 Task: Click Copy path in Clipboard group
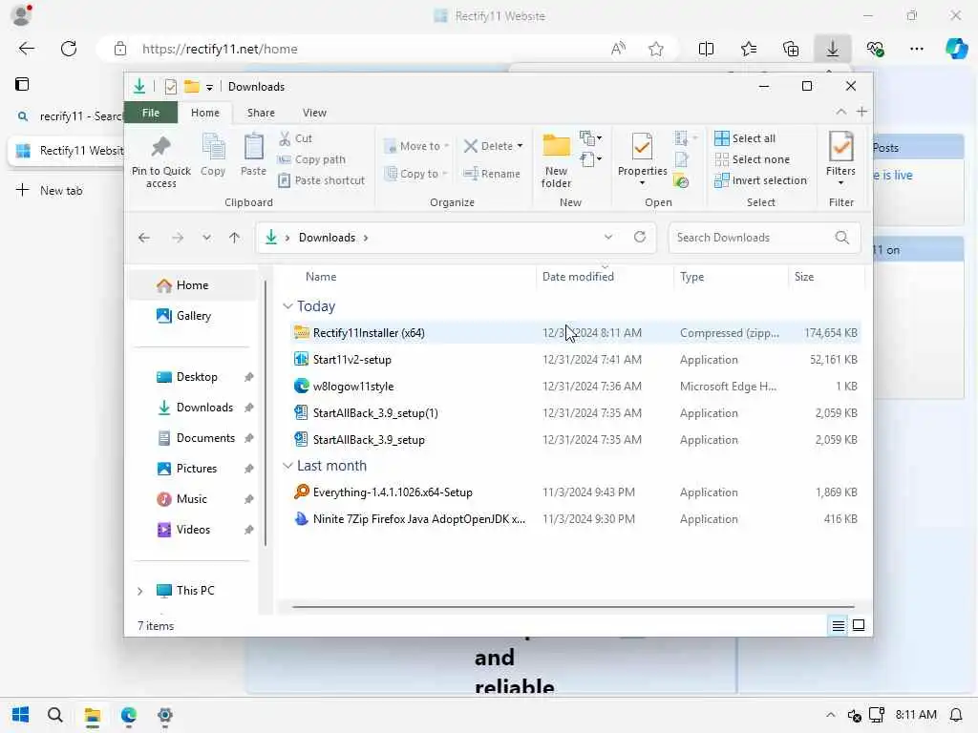(311, 159)
